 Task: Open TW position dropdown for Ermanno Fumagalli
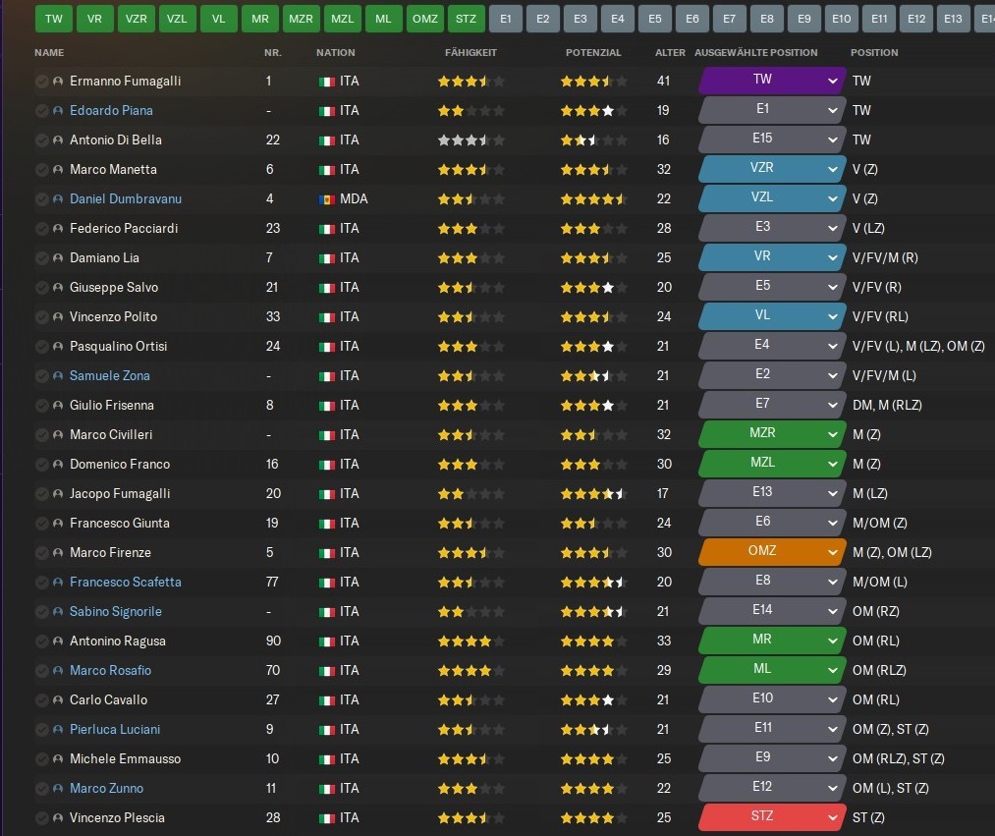coord(772,81)
